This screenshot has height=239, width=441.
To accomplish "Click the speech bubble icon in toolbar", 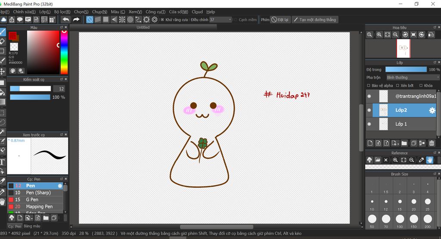I will (x=20, y=20).
